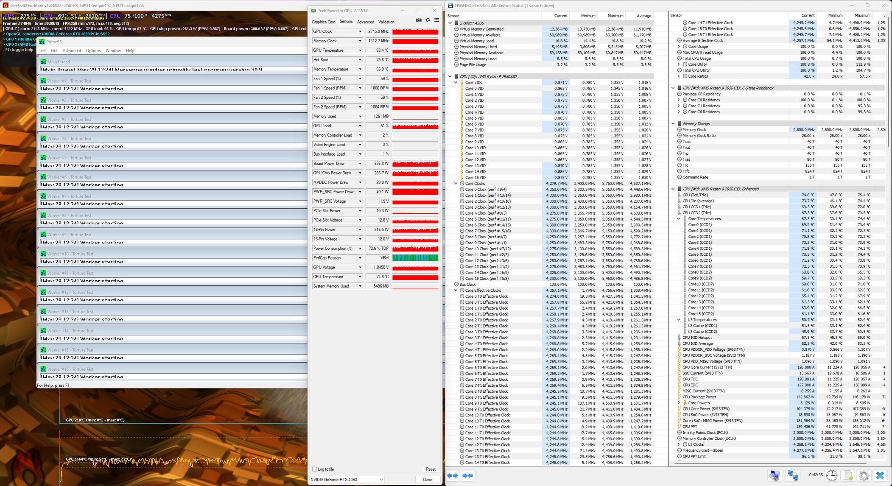The image size is (892, 486).
Task: Expand Core Powers tree group
Action: 679,403
